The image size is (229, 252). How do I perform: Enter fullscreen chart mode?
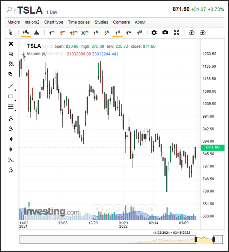click(177, 33)
